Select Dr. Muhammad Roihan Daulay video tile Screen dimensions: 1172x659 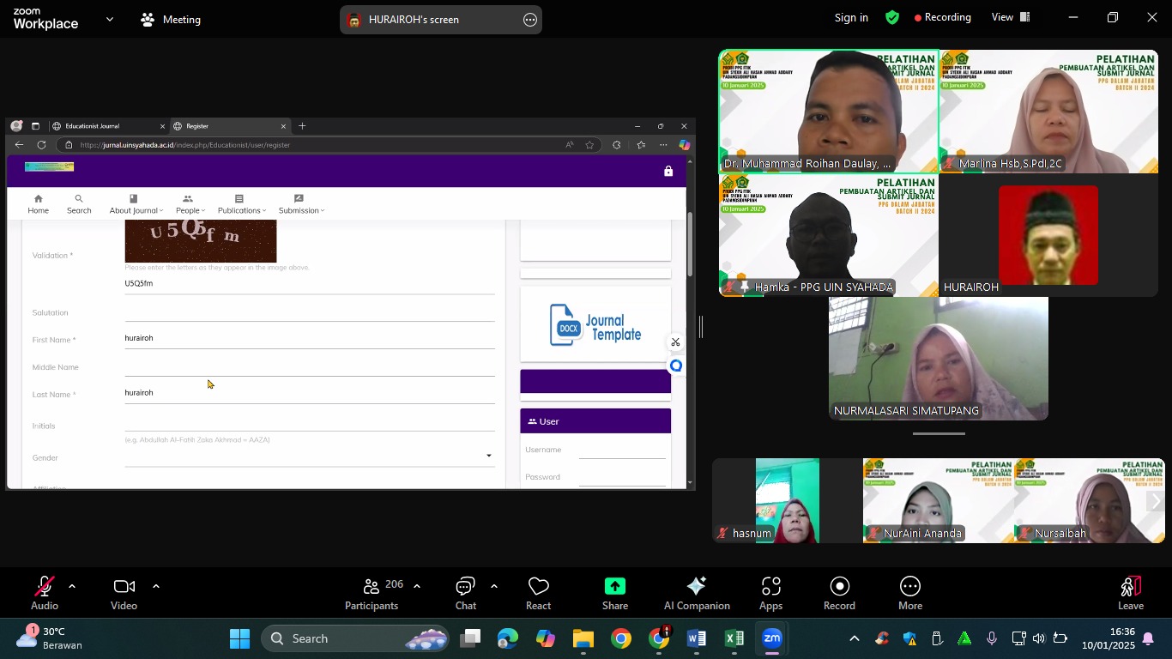point(829,112)
